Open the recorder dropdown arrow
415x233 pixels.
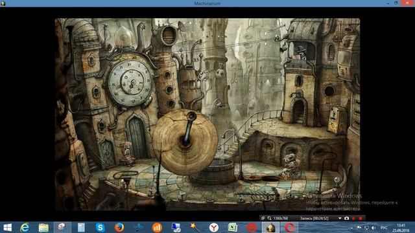click(340, 219)
